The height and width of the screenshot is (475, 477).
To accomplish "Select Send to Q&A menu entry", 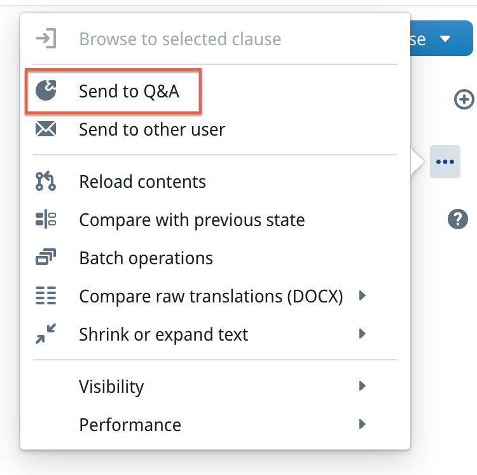I will click(x=129, y=92).
